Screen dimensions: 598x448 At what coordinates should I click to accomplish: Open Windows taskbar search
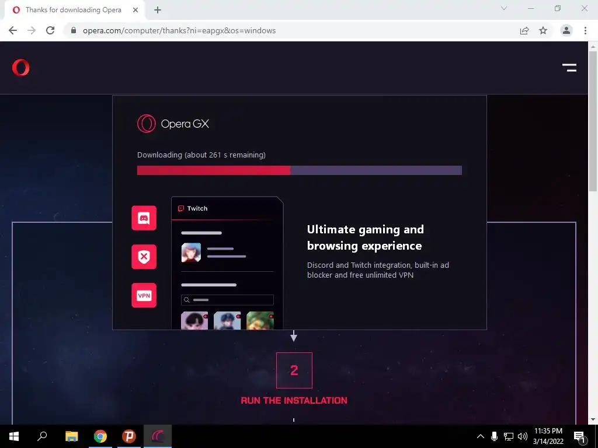tap(42, 436)
